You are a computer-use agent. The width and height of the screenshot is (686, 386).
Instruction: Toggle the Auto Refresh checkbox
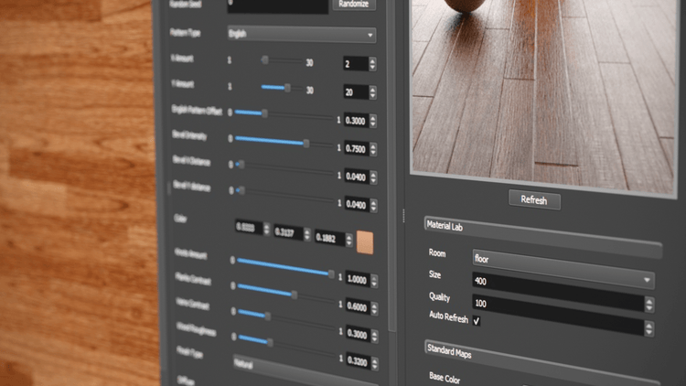pyautogui.click(x=477, y=321)
